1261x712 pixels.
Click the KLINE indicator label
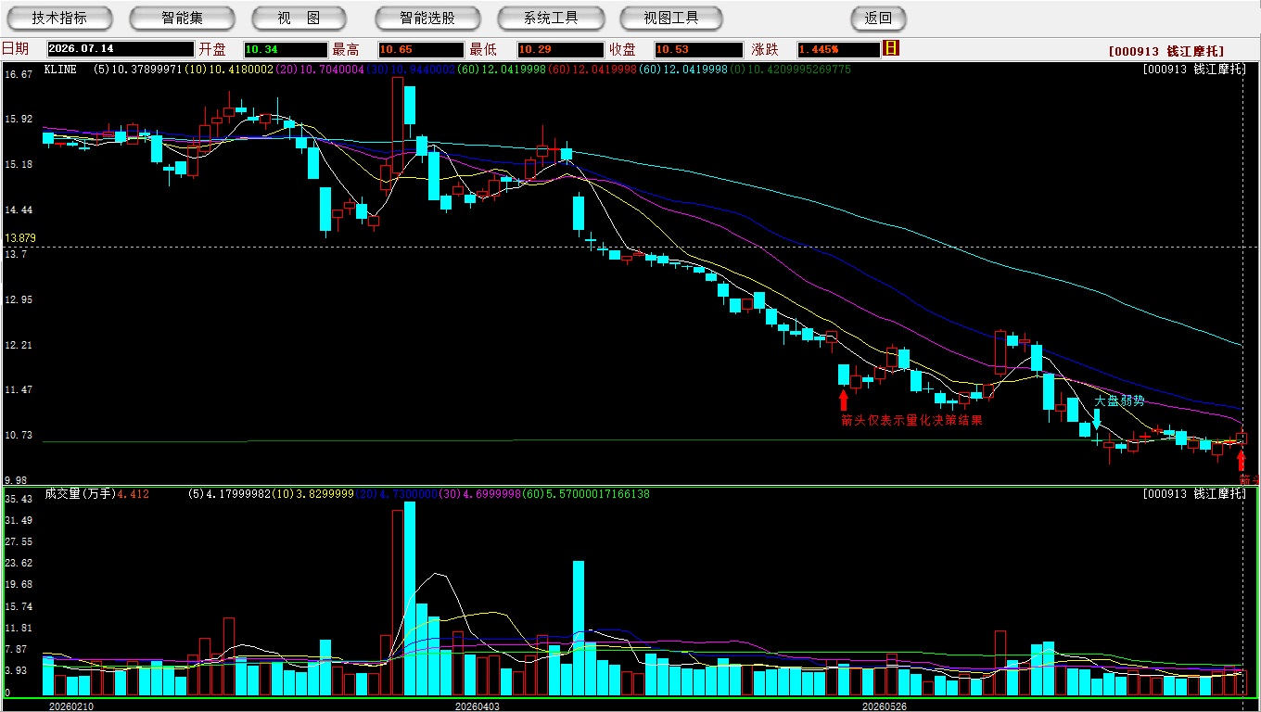point(59,70)
